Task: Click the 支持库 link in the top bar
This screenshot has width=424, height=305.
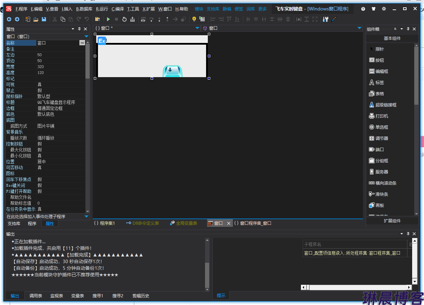Action: tap(213, 9)
